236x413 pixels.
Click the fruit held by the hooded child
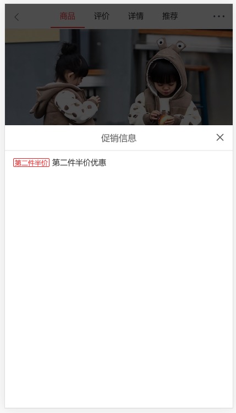(163, 119)
